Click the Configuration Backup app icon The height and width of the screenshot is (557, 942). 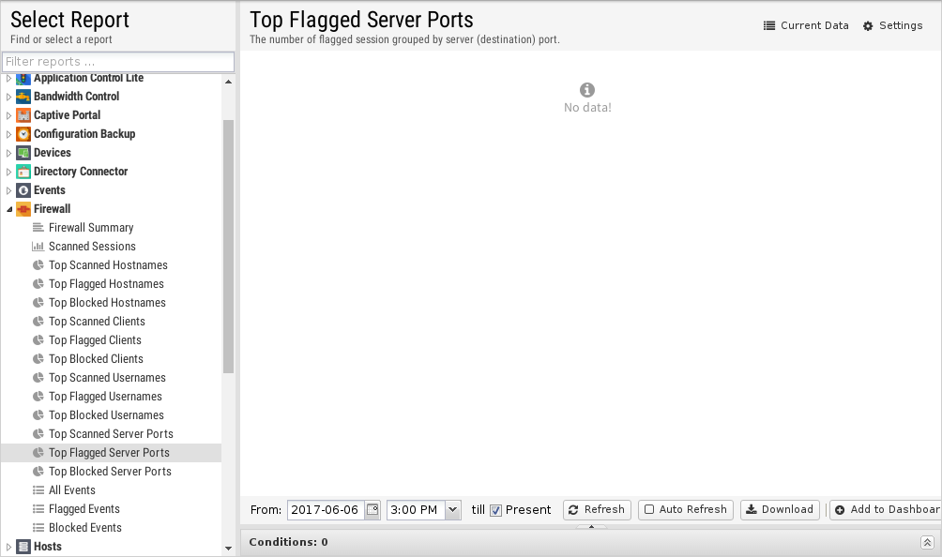[x=23, y=134]
